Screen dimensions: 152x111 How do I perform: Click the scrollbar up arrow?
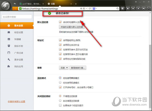point(150,12)
